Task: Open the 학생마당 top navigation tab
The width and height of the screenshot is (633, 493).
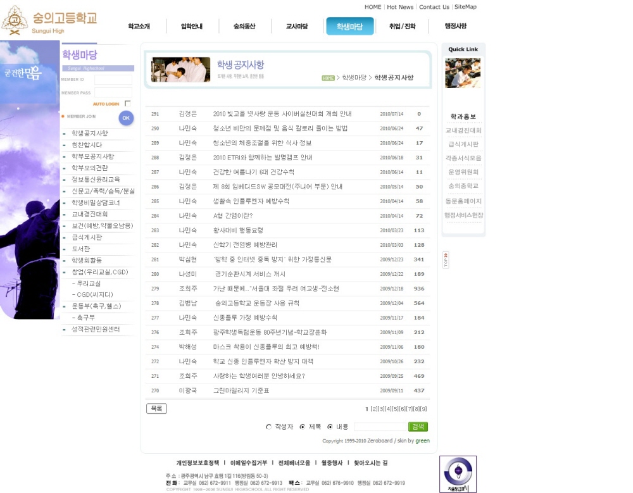Action: pyautogui.click(x=349, y=27)
